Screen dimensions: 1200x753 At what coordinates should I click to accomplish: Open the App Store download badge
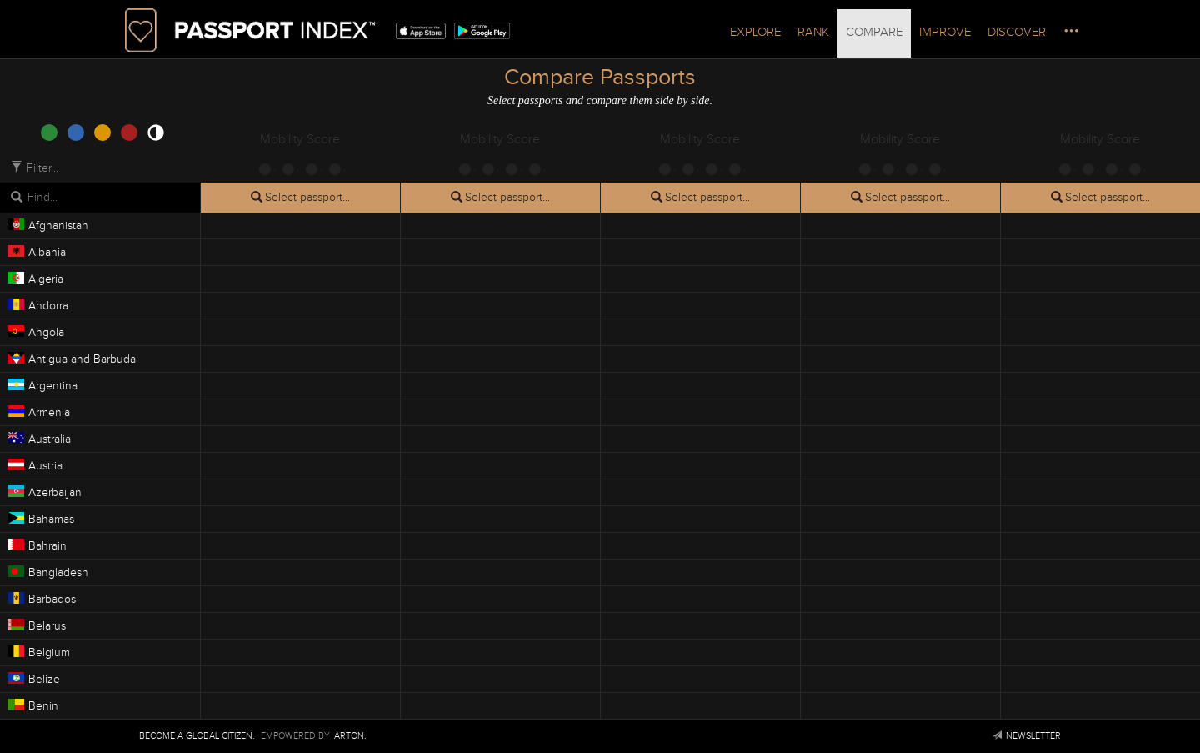pyautogui.click(x=421, y=31)
